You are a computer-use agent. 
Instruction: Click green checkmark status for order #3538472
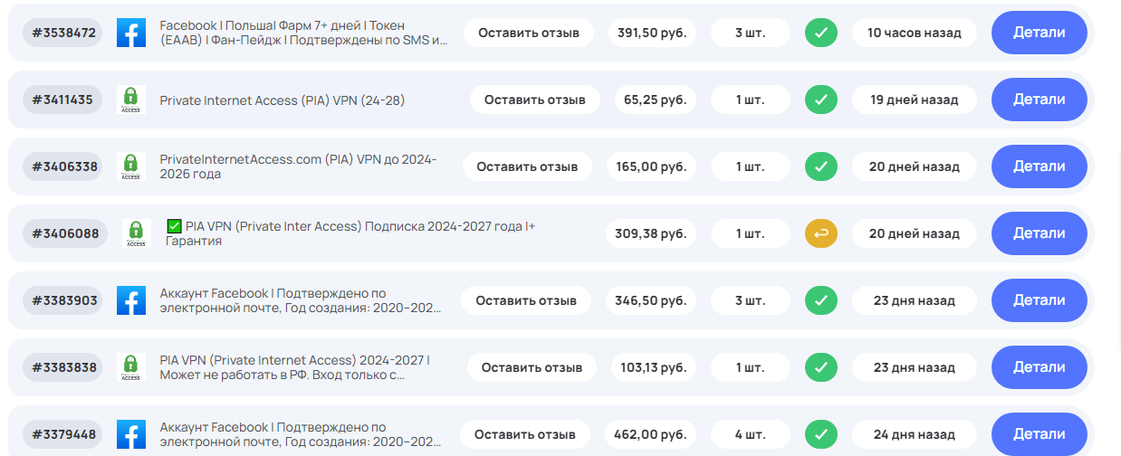pos(821,33)
